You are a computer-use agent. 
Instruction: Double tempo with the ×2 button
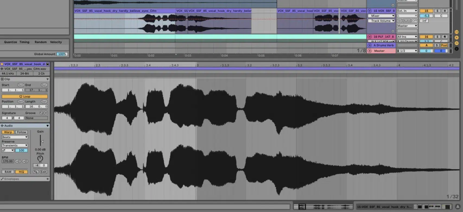coord(25,161)
